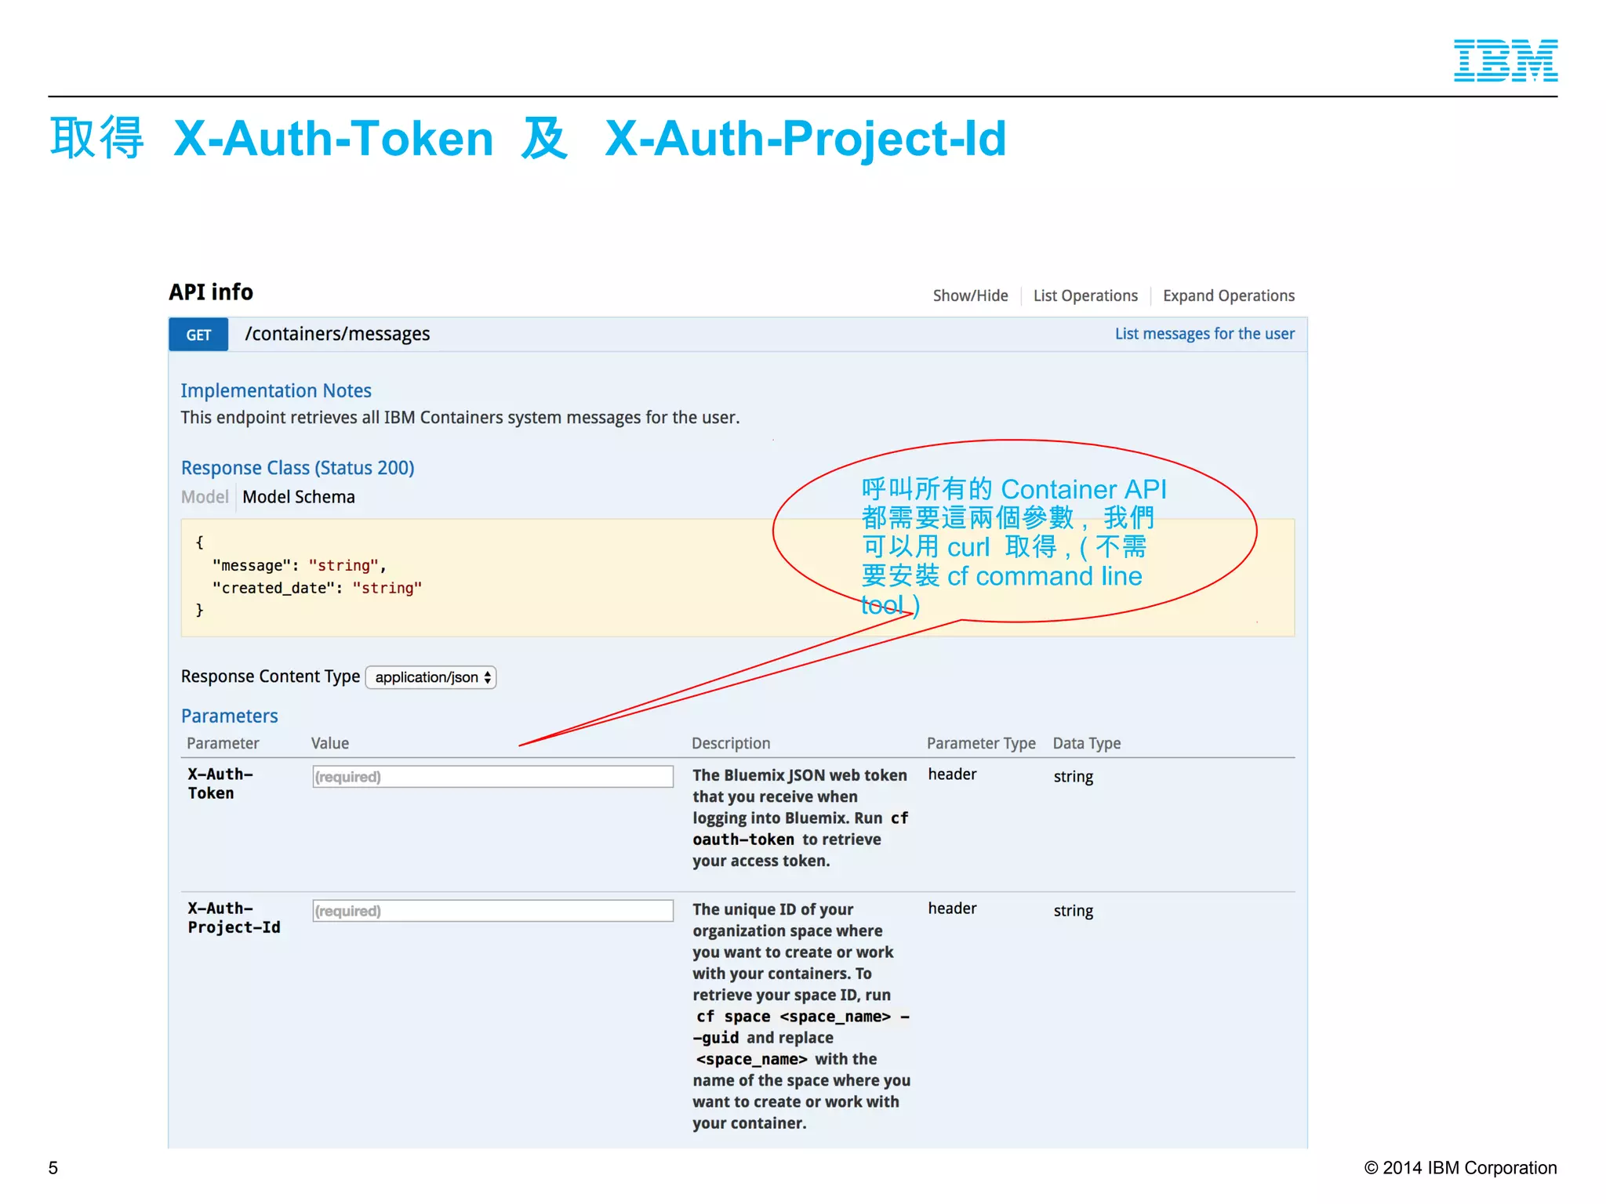Switch to the Model tab
The width and height of the screenshot is (1606, 1204).
click(x=205, y=497)
